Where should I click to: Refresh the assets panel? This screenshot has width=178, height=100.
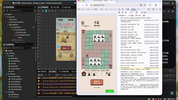click(x=35, y=48)
